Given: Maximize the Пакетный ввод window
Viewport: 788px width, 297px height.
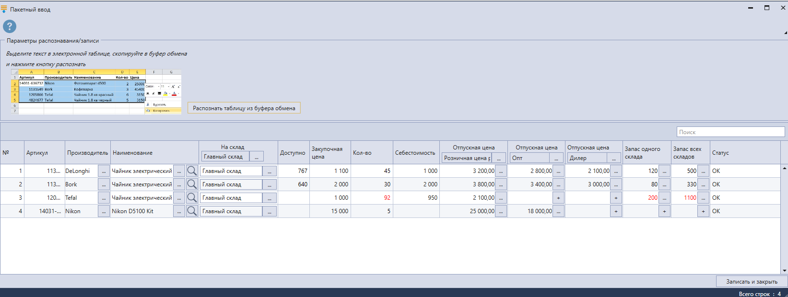Looking at the screenshot, I should (767, 8).
